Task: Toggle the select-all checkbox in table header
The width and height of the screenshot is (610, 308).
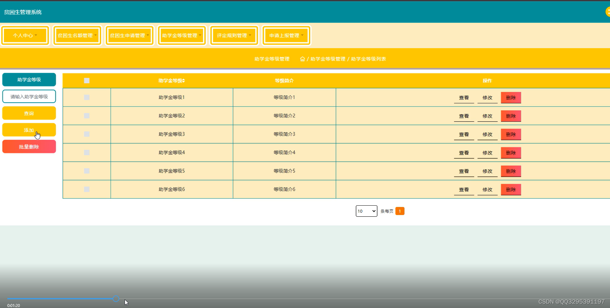Action: (87, 81)
